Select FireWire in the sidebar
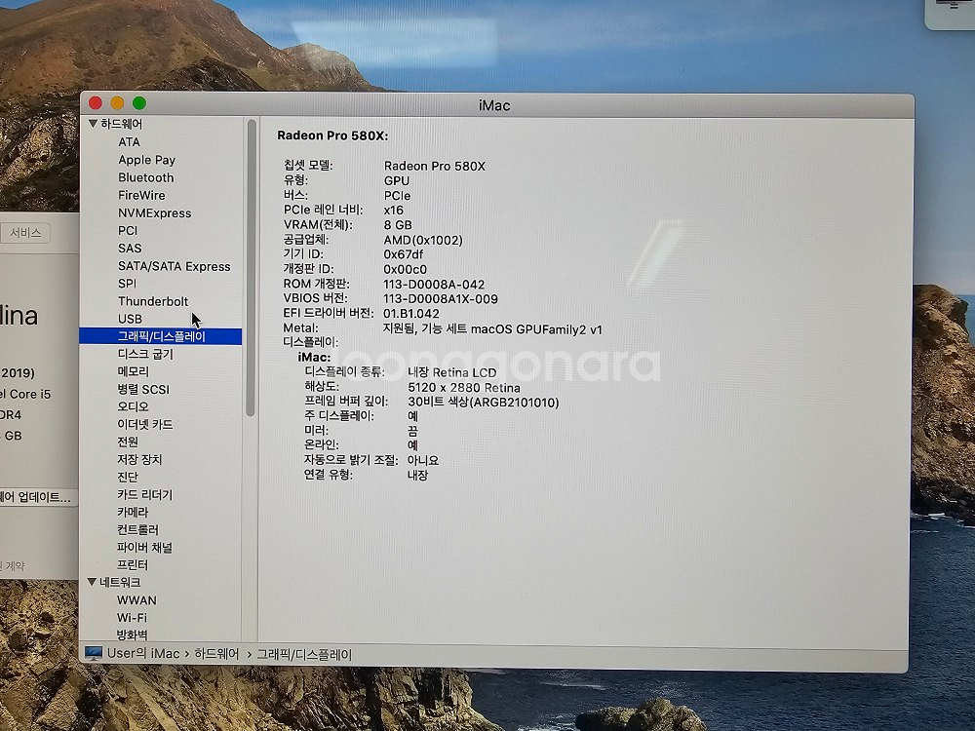 coord(141,195)
